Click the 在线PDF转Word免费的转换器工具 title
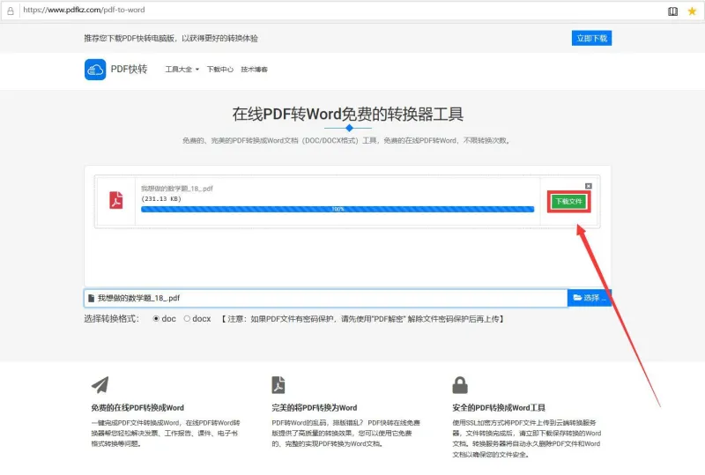Screen dimensions: 705x475 tap(348, 115)
